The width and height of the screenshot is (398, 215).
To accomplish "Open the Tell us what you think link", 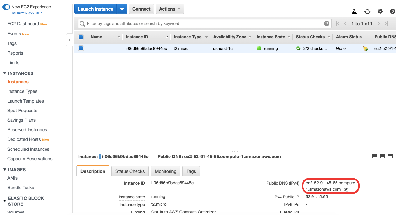I will coord(27,13).
